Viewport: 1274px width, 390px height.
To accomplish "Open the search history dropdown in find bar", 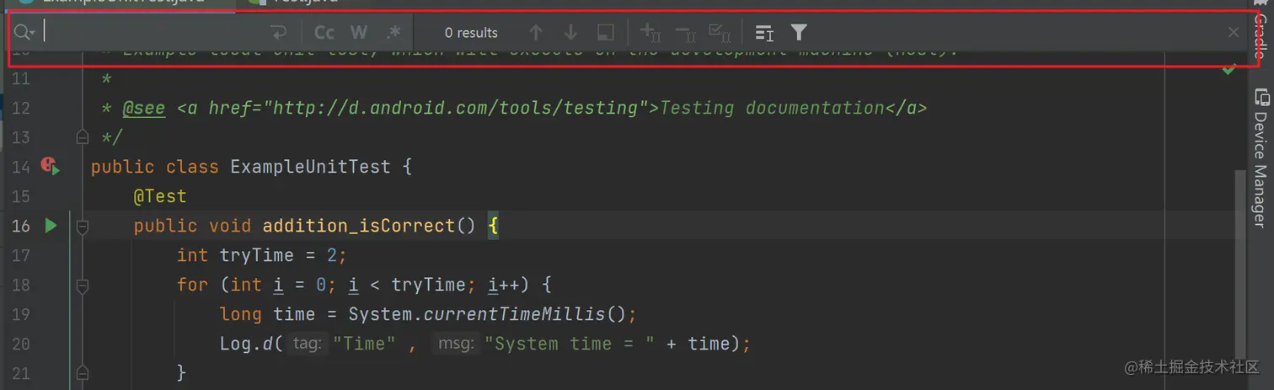I will coord(24,33).
